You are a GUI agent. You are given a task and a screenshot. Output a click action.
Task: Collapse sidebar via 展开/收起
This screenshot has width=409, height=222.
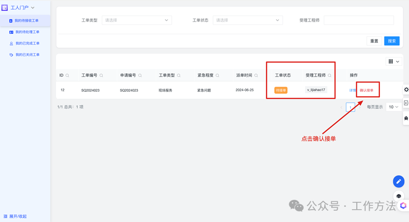pos(15,216)
